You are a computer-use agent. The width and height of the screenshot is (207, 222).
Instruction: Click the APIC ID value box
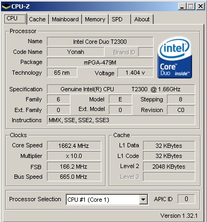186,199
